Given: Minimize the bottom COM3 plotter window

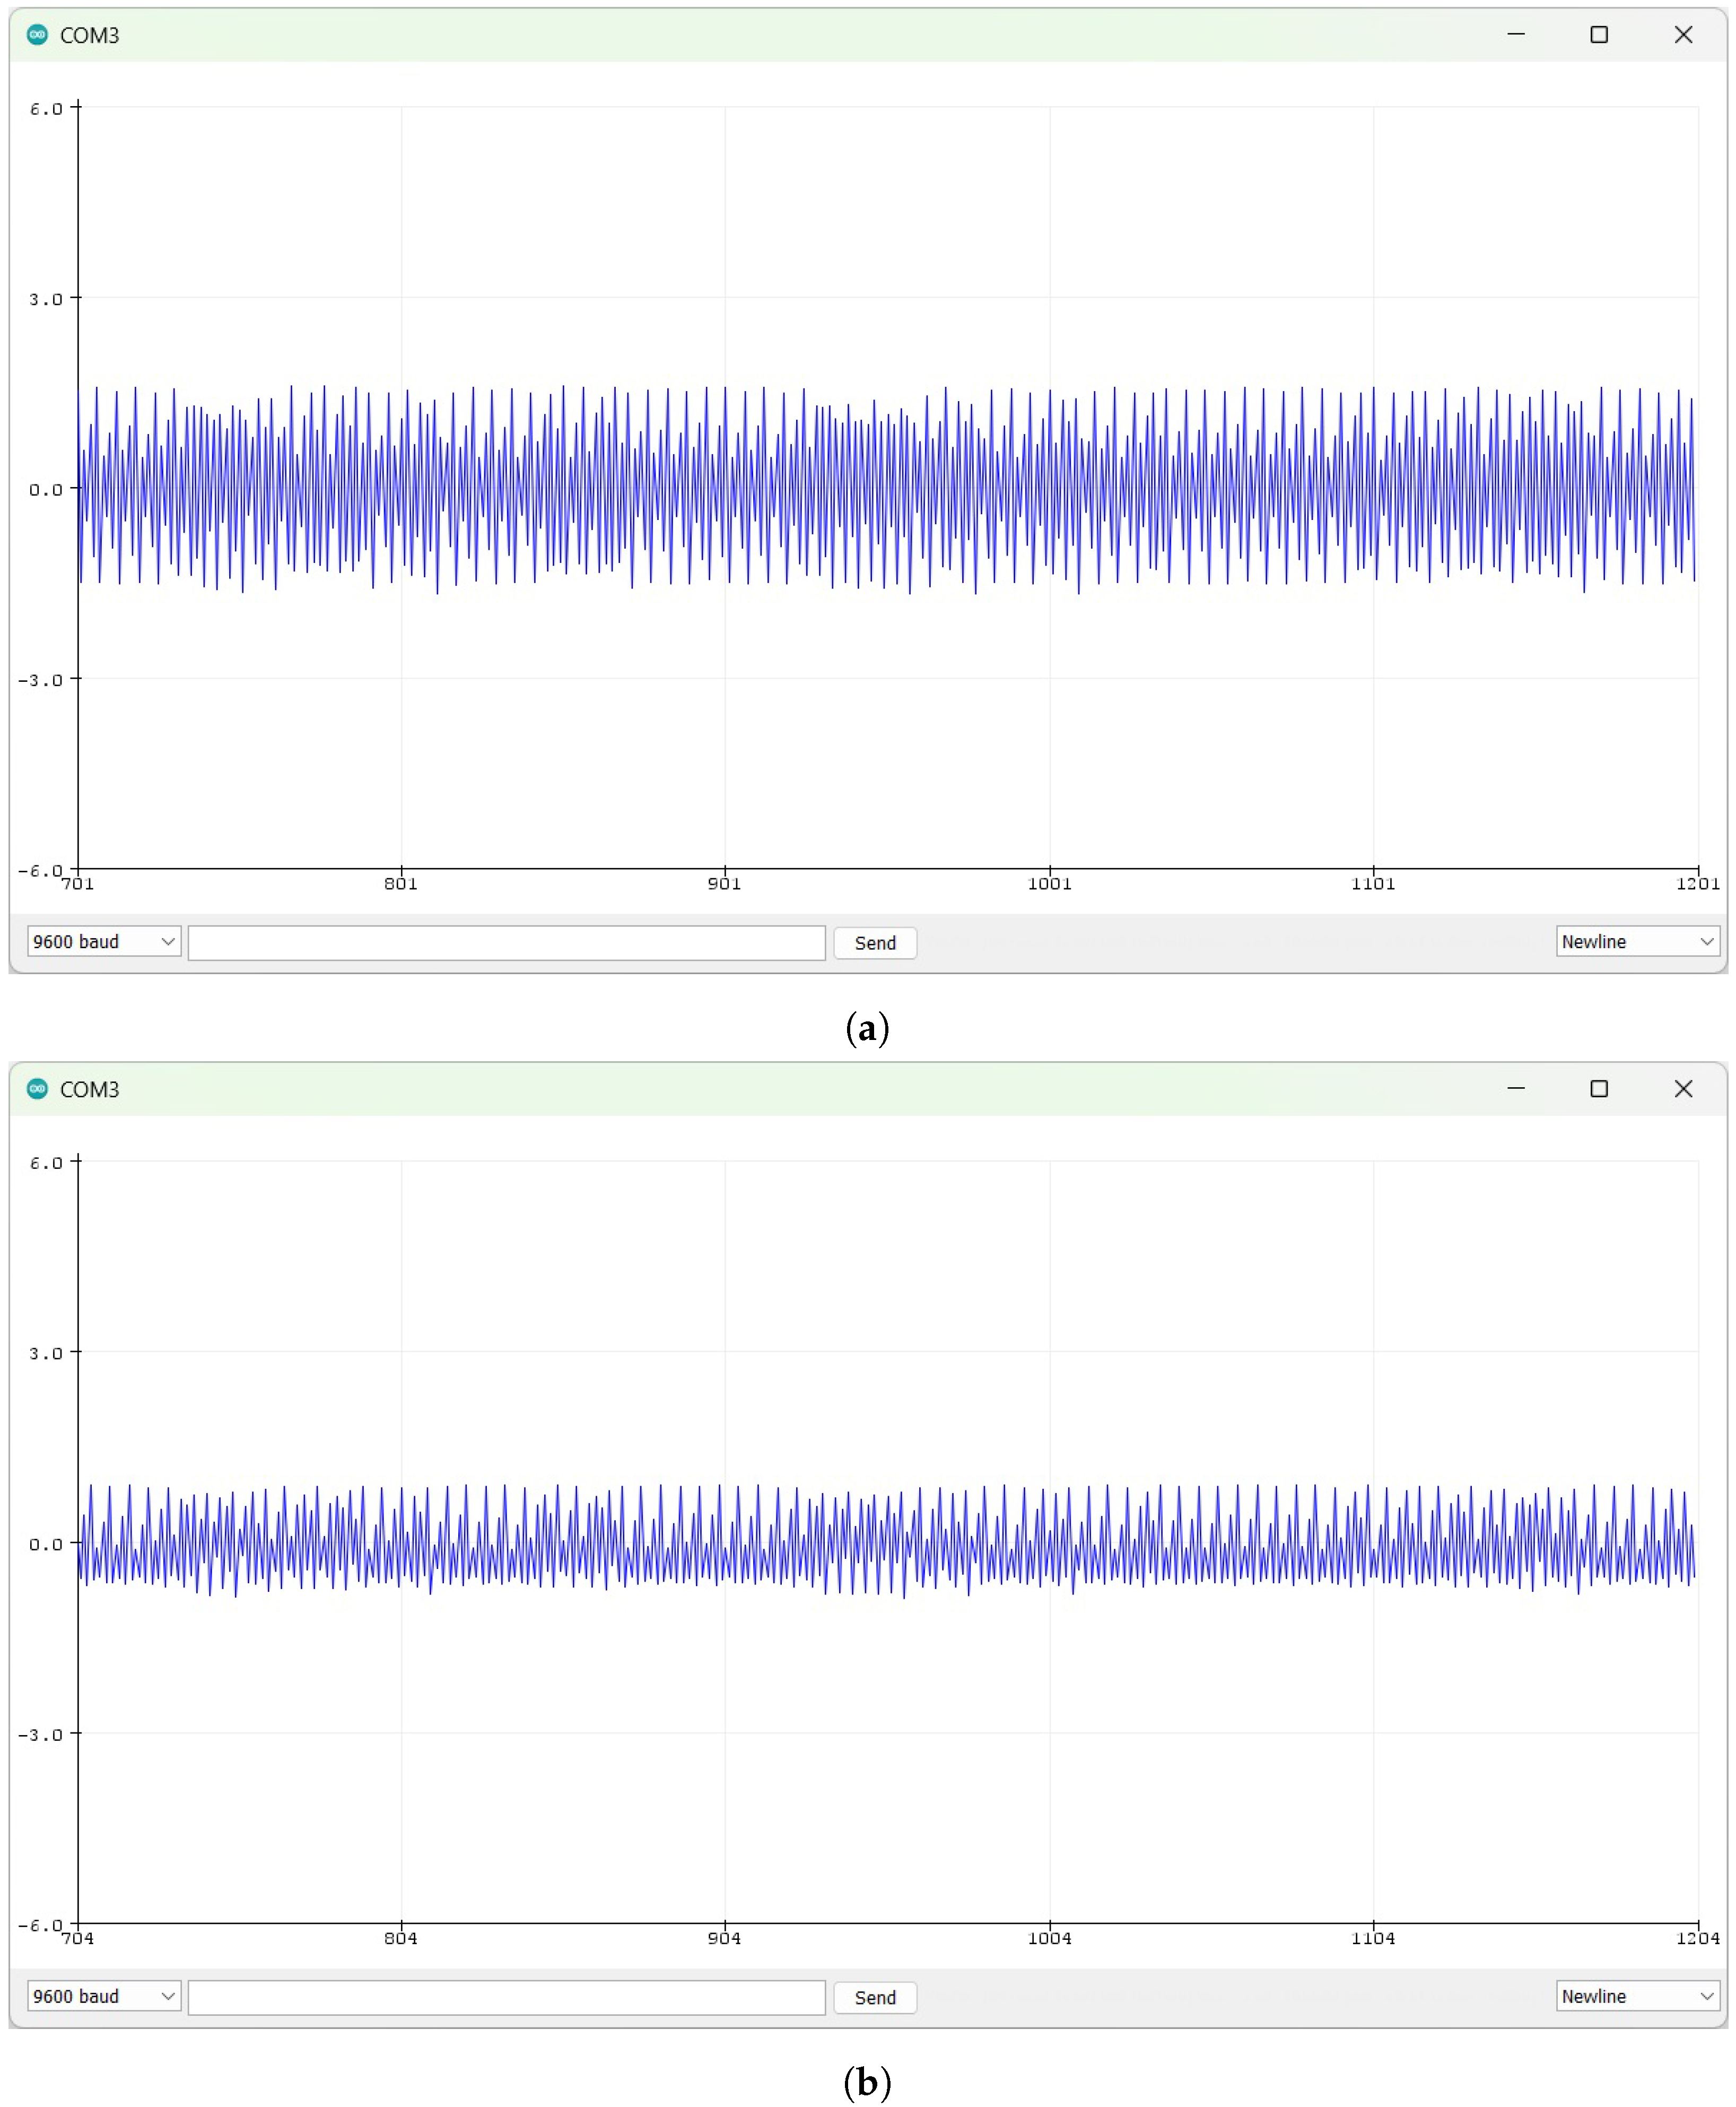Looking at the screenshot, I should tap(1515, 1088).
